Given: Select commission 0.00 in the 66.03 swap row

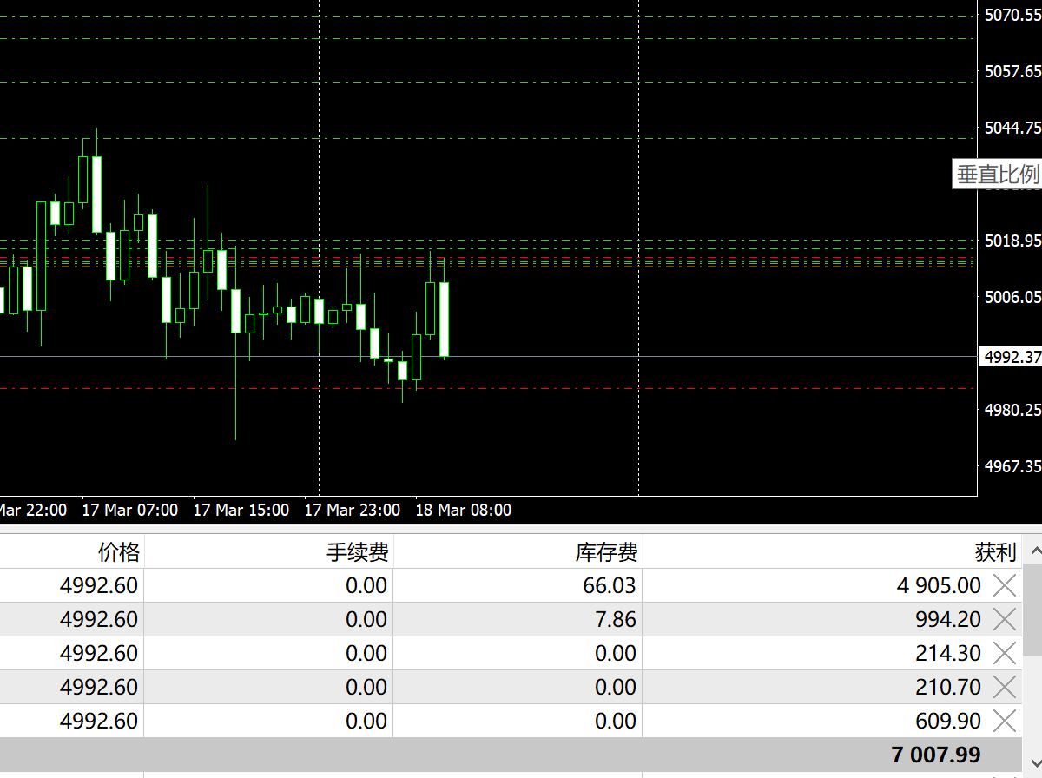Looking at the screenshot, I should point(366,586).
